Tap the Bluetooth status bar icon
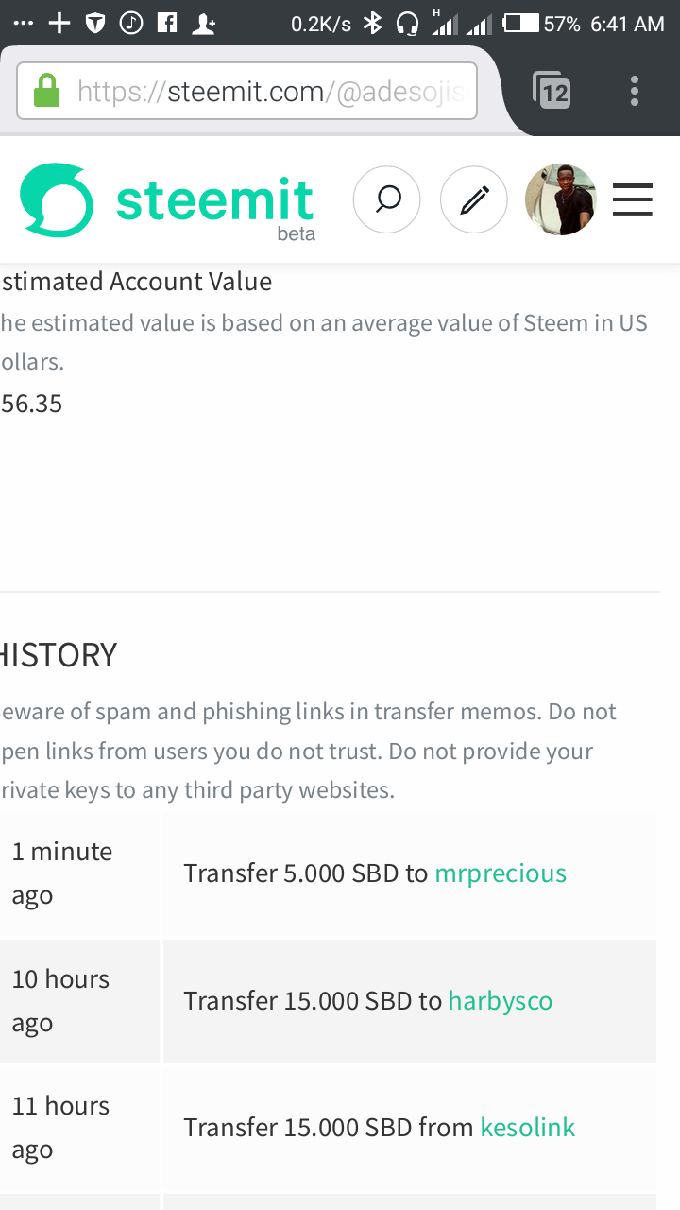 pos(373,24)
